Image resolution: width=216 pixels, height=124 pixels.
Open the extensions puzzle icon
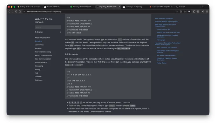point(194,11)
